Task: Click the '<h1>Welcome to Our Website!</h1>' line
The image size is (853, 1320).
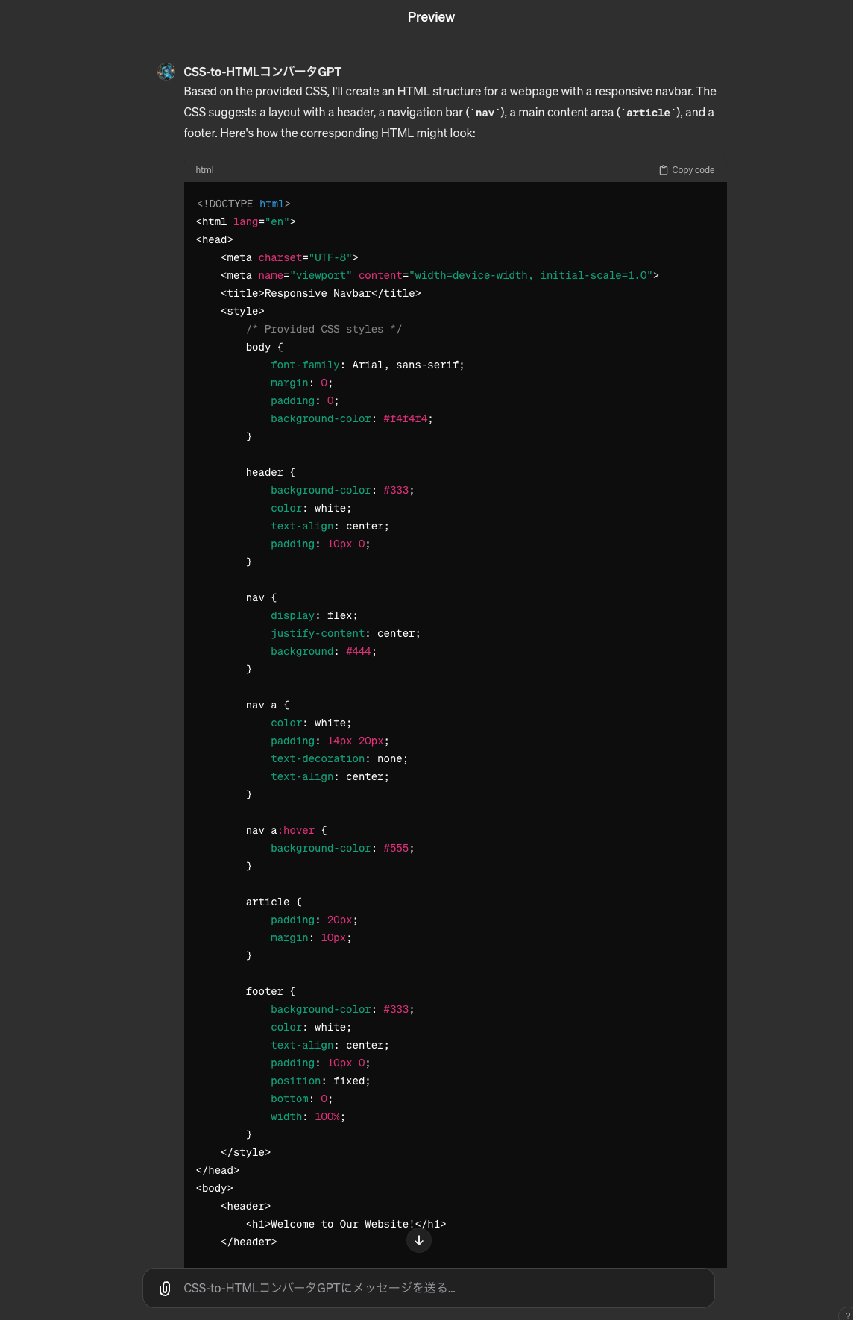Action: (346, 1224)
